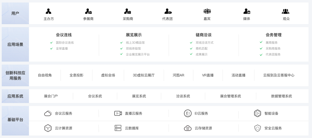Viewport: 312px width, 138px height.
Task: Open the 云报到及云客服中心 service
Action: click(x=279, y=75)
